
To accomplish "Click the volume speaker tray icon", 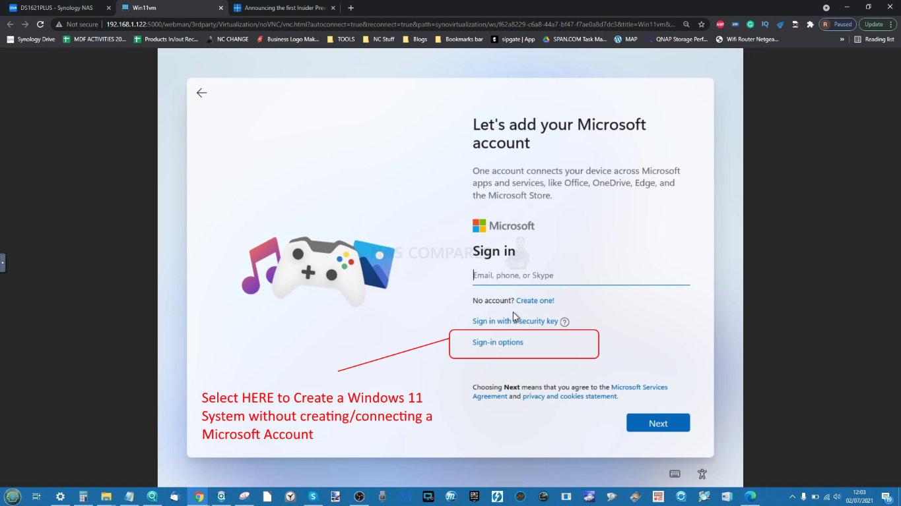I will tap(837, 496).
